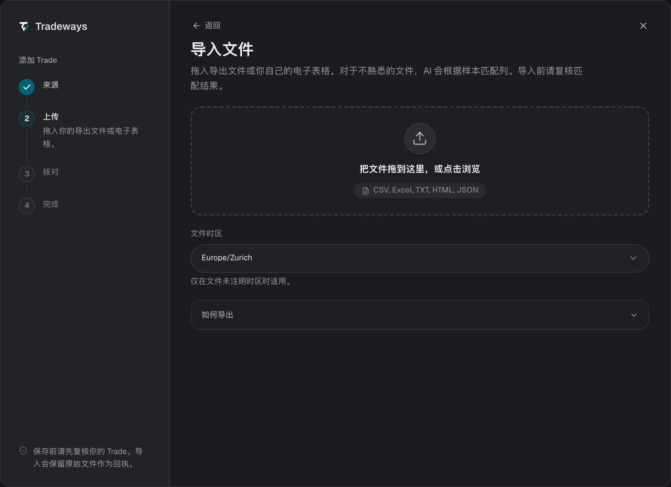
Task: Click the upload arrow icon in drop zone
Action: point(420,138)
